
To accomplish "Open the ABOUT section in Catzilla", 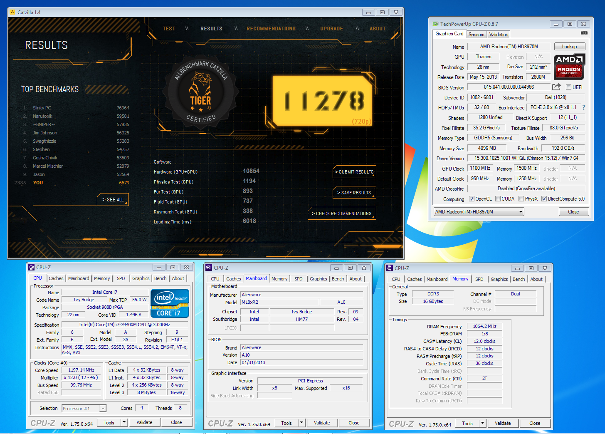I will [x=378, y=29].
